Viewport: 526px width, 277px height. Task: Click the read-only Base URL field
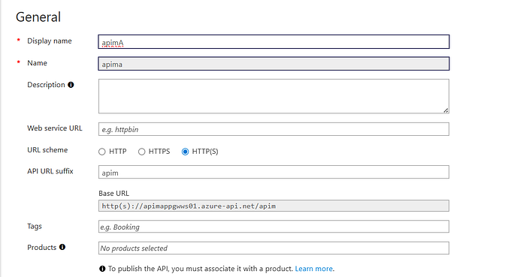[274, 206]
